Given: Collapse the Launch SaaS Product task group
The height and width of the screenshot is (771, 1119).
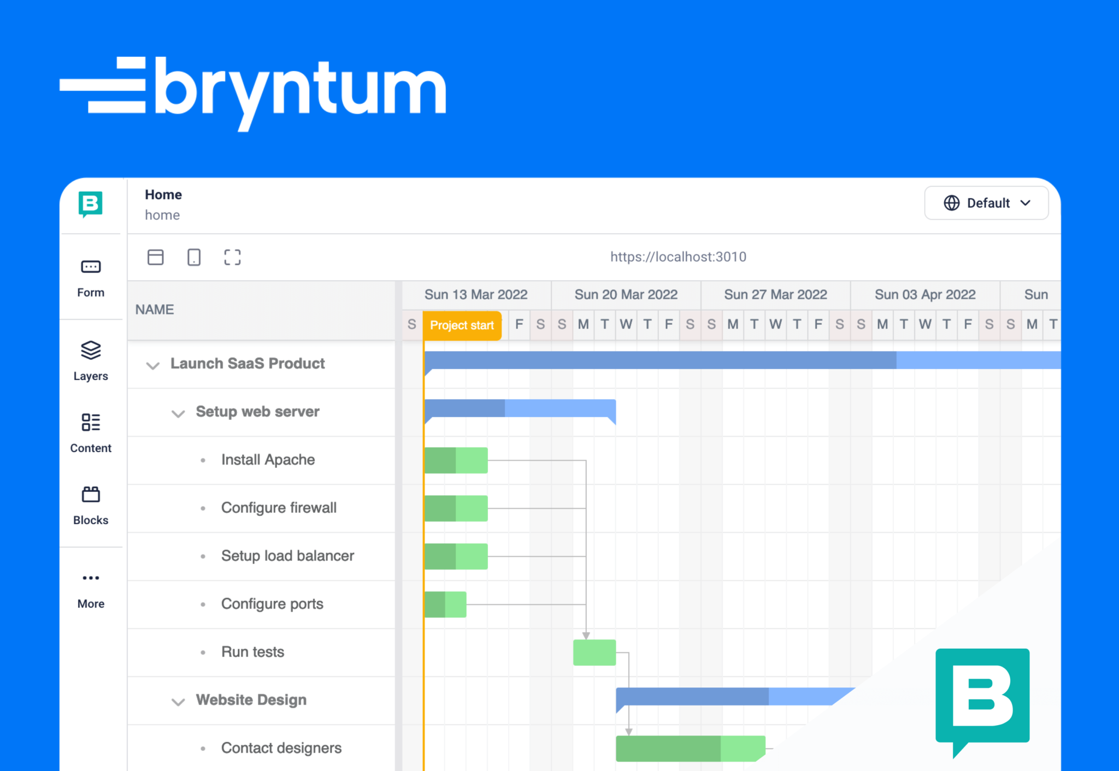Looking at the screenshot, I should 153,365.
